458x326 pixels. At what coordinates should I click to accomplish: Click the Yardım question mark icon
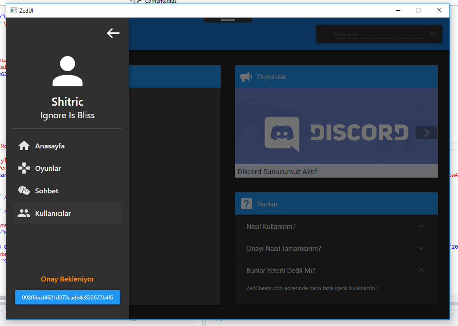(246, 204)
